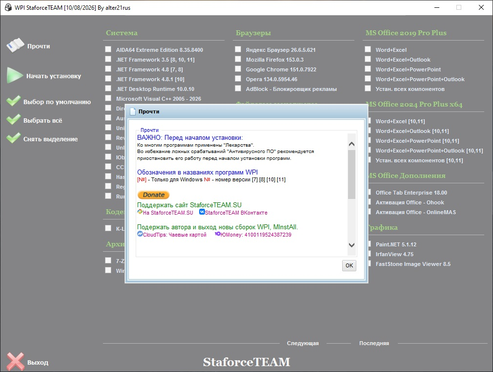
Task: Click the red X exit icon
Action: (x=16, y=361)
